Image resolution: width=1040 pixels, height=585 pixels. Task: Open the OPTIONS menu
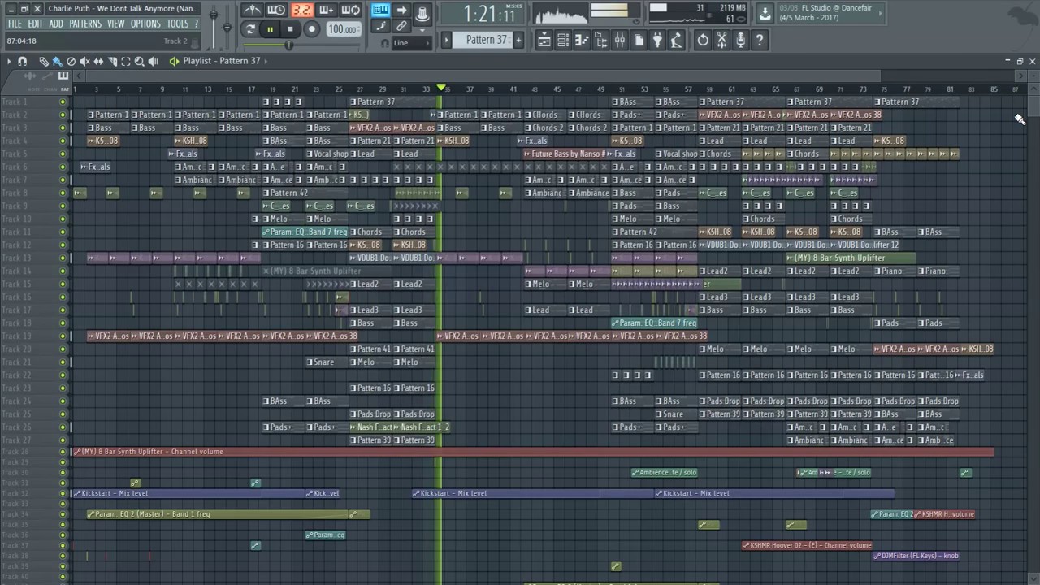146,24
